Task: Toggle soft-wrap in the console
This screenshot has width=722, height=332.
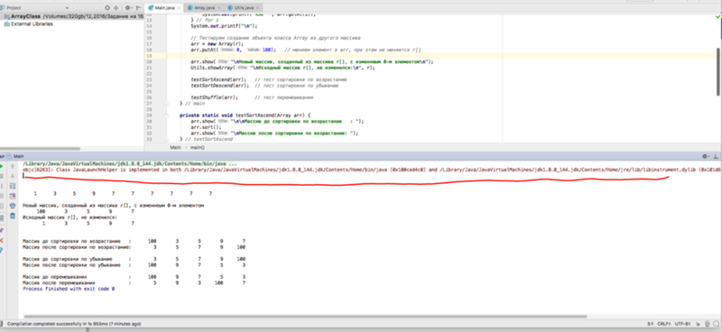Action: (x=13, y=186)
